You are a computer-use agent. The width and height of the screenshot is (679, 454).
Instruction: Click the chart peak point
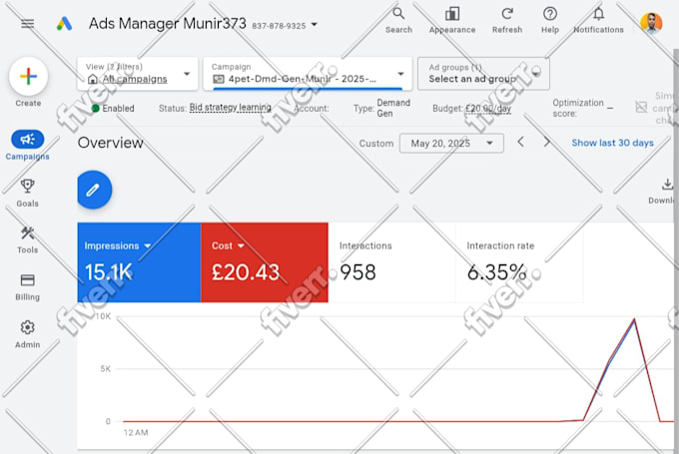[x=634, y=319]
